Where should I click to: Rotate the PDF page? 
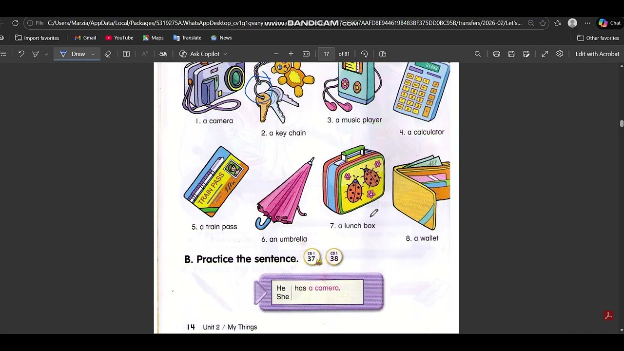click(364, 54)
